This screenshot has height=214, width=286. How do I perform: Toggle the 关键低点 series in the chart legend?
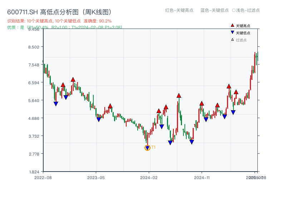[x=240, y=33]
